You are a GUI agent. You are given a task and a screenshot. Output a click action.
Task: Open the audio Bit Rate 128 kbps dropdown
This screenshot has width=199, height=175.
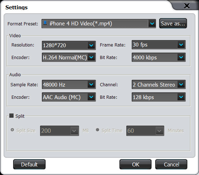pyautogui.click(x=181, y=97)
